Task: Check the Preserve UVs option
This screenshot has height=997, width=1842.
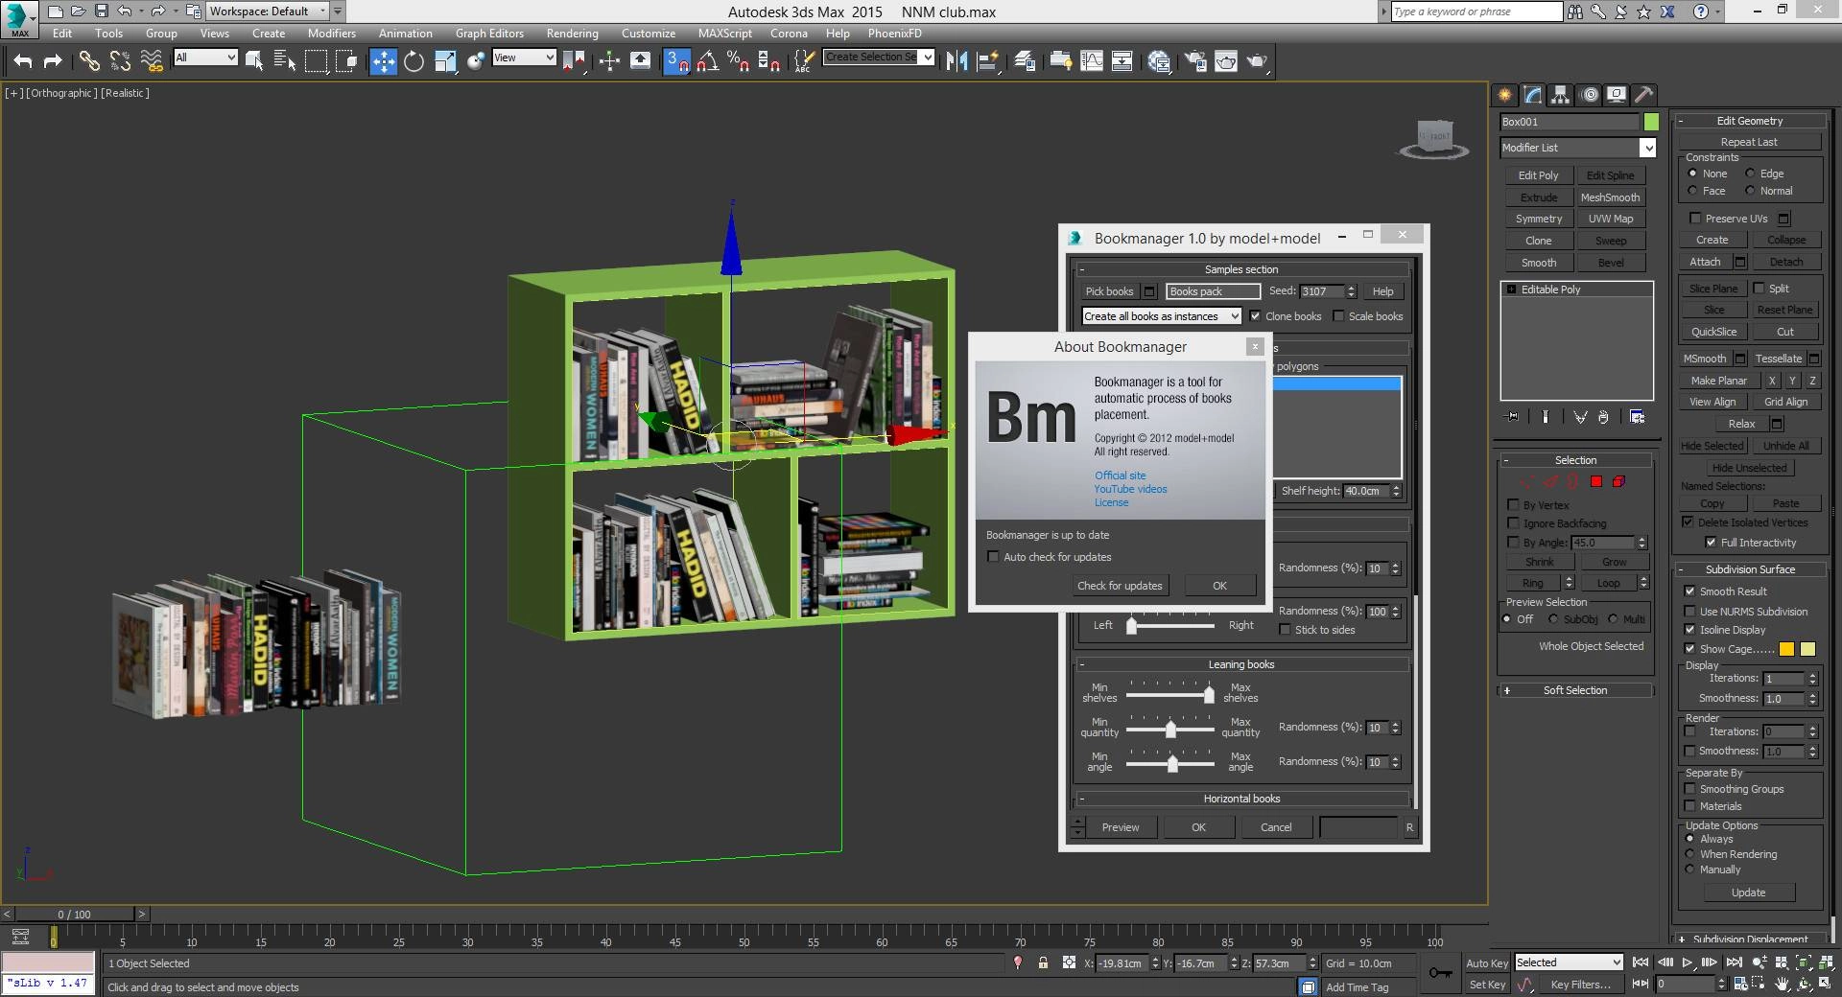Action: pyautogui.click(x=1695, y=219)
